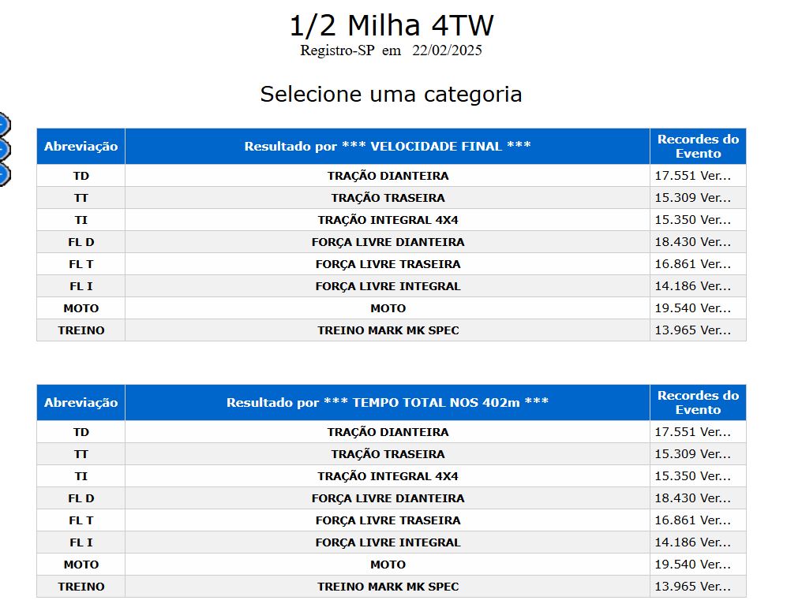The image size is (787, 615).
Task: Select TRAÇÃO TRASEIRA in the velocidade table
Action: point(388,198)
